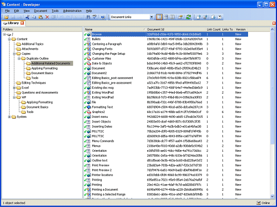Choose the horizontal split layout icon
Screen dimensions: 277x207
pos(166,17)
